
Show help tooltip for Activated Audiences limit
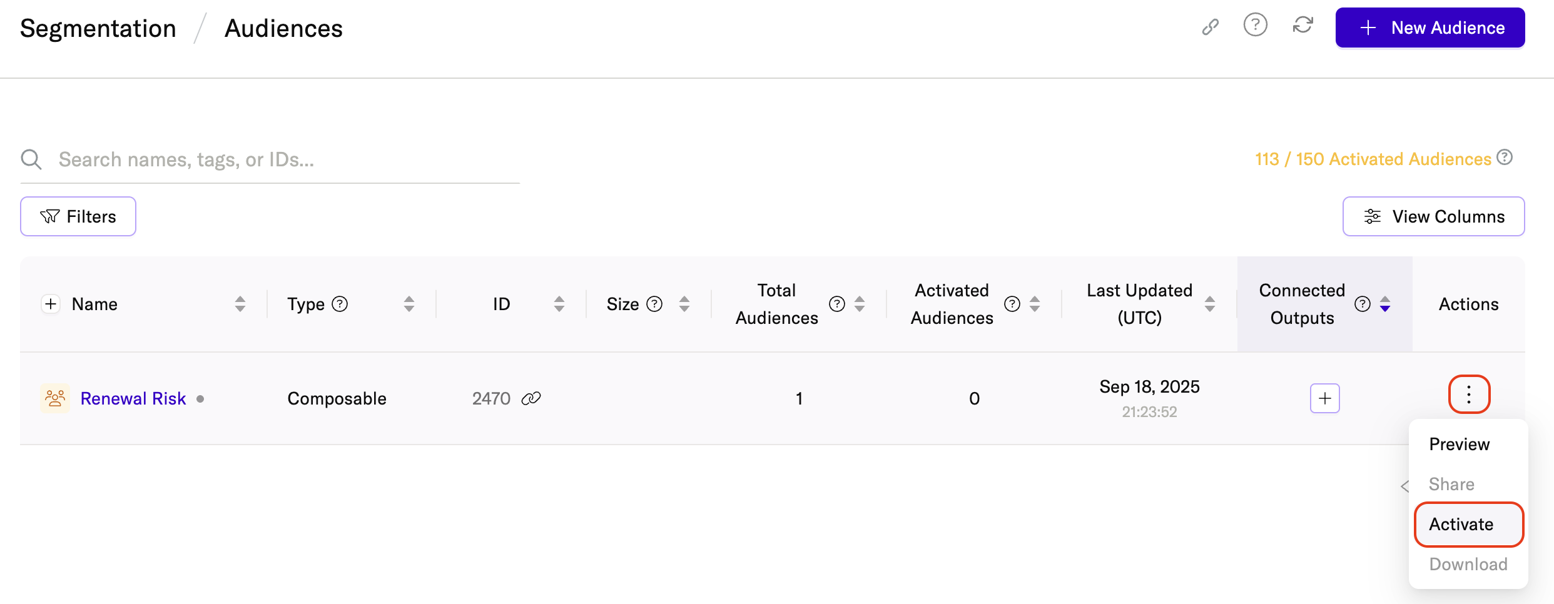tap(1505, 158)
